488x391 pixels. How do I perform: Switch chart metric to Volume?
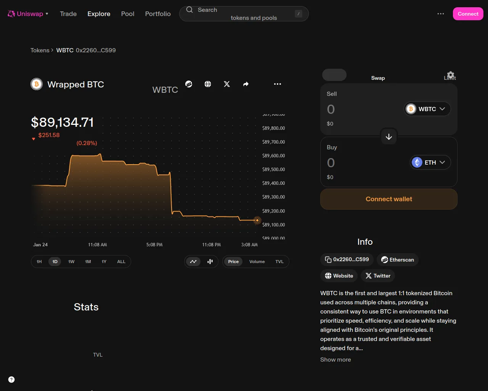pos(257,262)
